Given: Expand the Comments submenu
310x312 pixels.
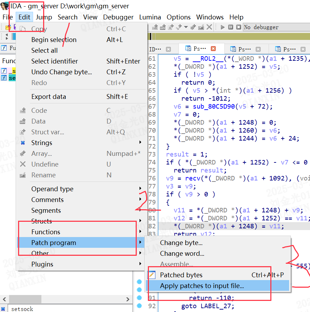Looking at the screenshot, I should pyautogui.click(x=82, y=200).
